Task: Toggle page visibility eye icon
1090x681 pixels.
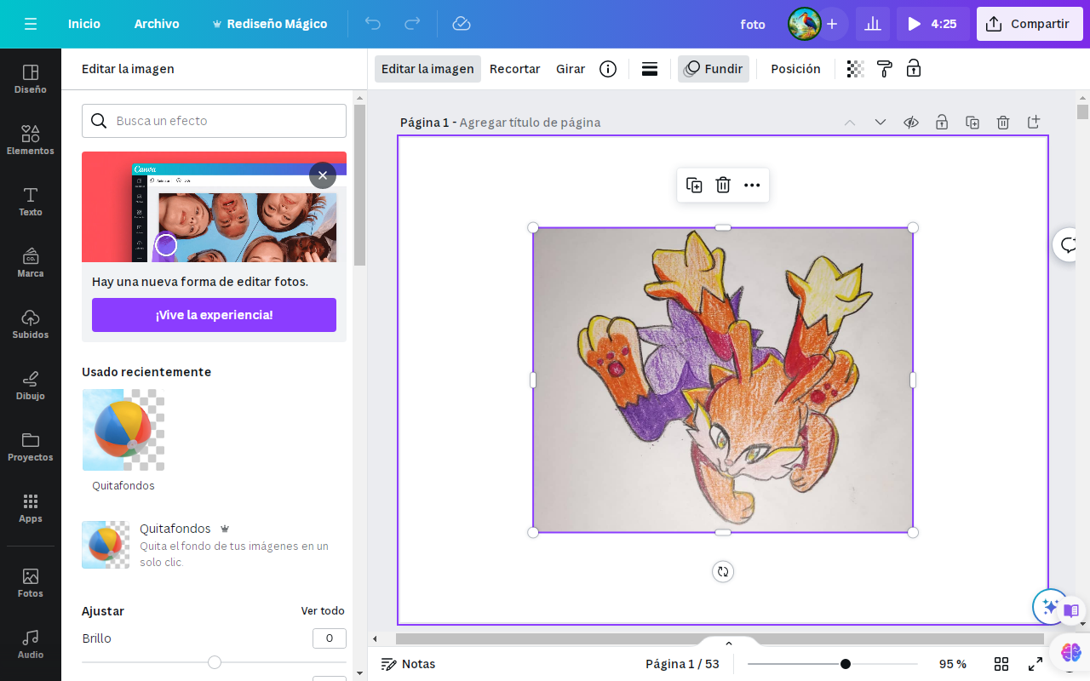Action: tap(911, 123)
